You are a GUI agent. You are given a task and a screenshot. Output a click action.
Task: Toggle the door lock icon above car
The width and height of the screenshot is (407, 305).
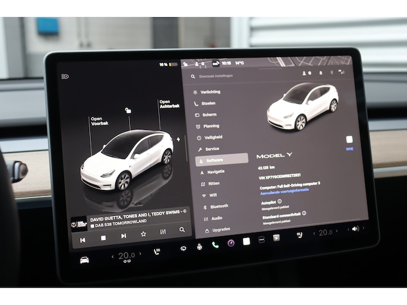click(x=128, y=110)
